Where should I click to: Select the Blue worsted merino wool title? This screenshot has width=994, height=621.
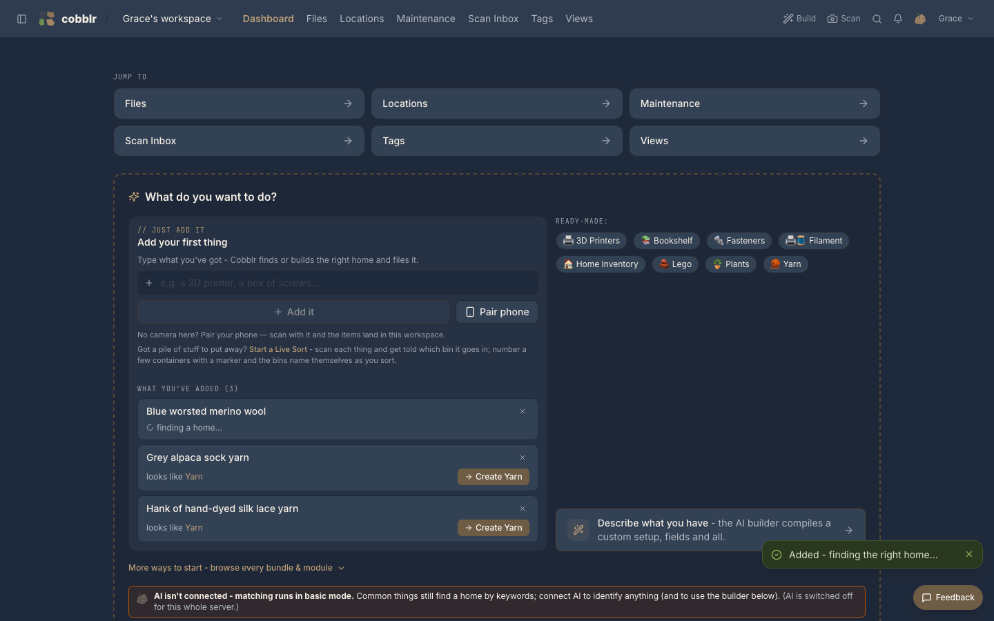[206, 411]
